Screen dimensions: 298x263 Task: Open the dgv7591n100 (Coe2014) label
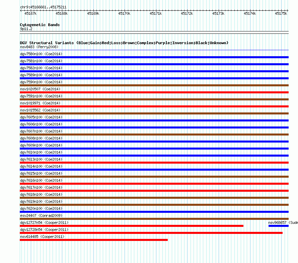(x=41, y=96)
